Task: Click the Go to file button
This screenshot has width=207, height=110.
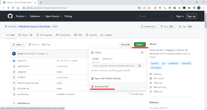Action: 126,45
